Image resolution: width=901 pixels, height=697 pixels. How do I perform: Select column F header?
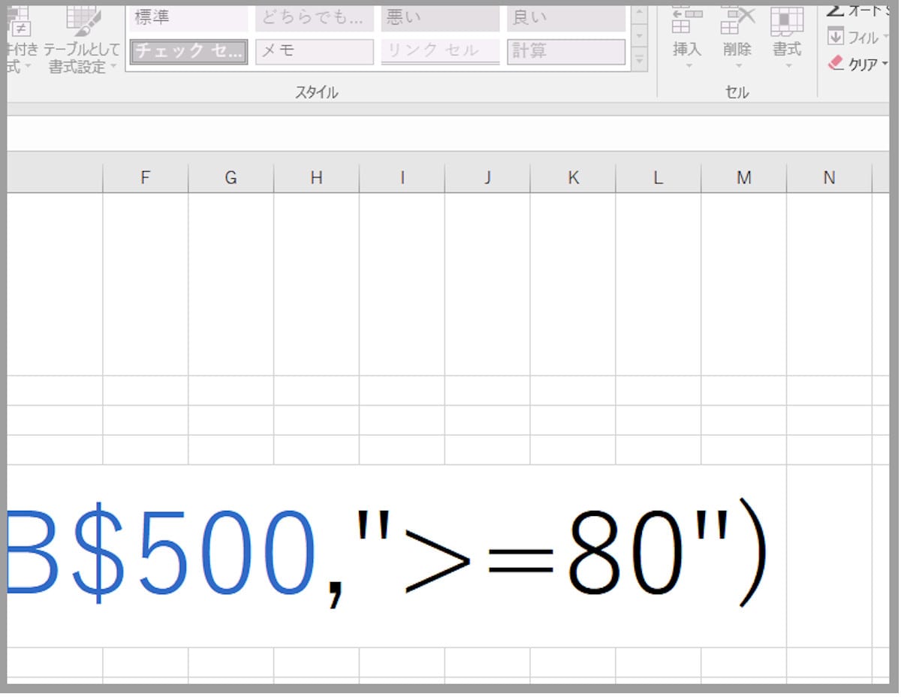pyautogui.click(x=146, y=178)
